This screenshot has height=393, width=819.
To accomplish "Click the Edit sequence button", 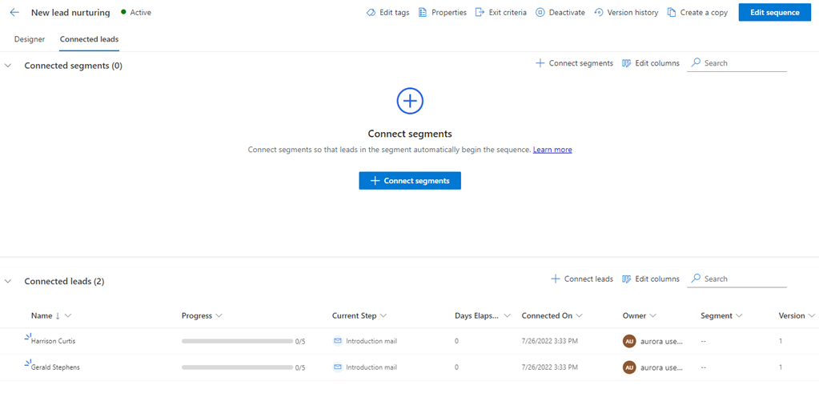I will pyautogui.click(x=775, y=13).
